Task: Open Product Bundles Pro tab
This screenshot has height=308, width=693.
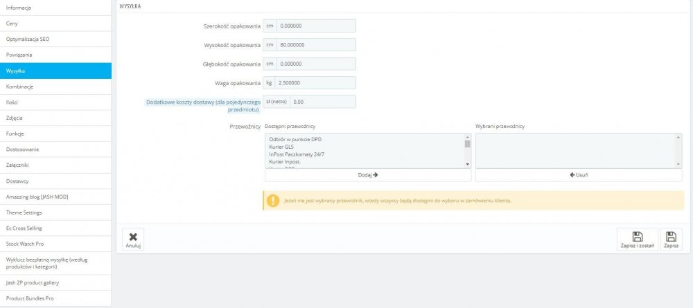Action: click(x=55, y=298)
